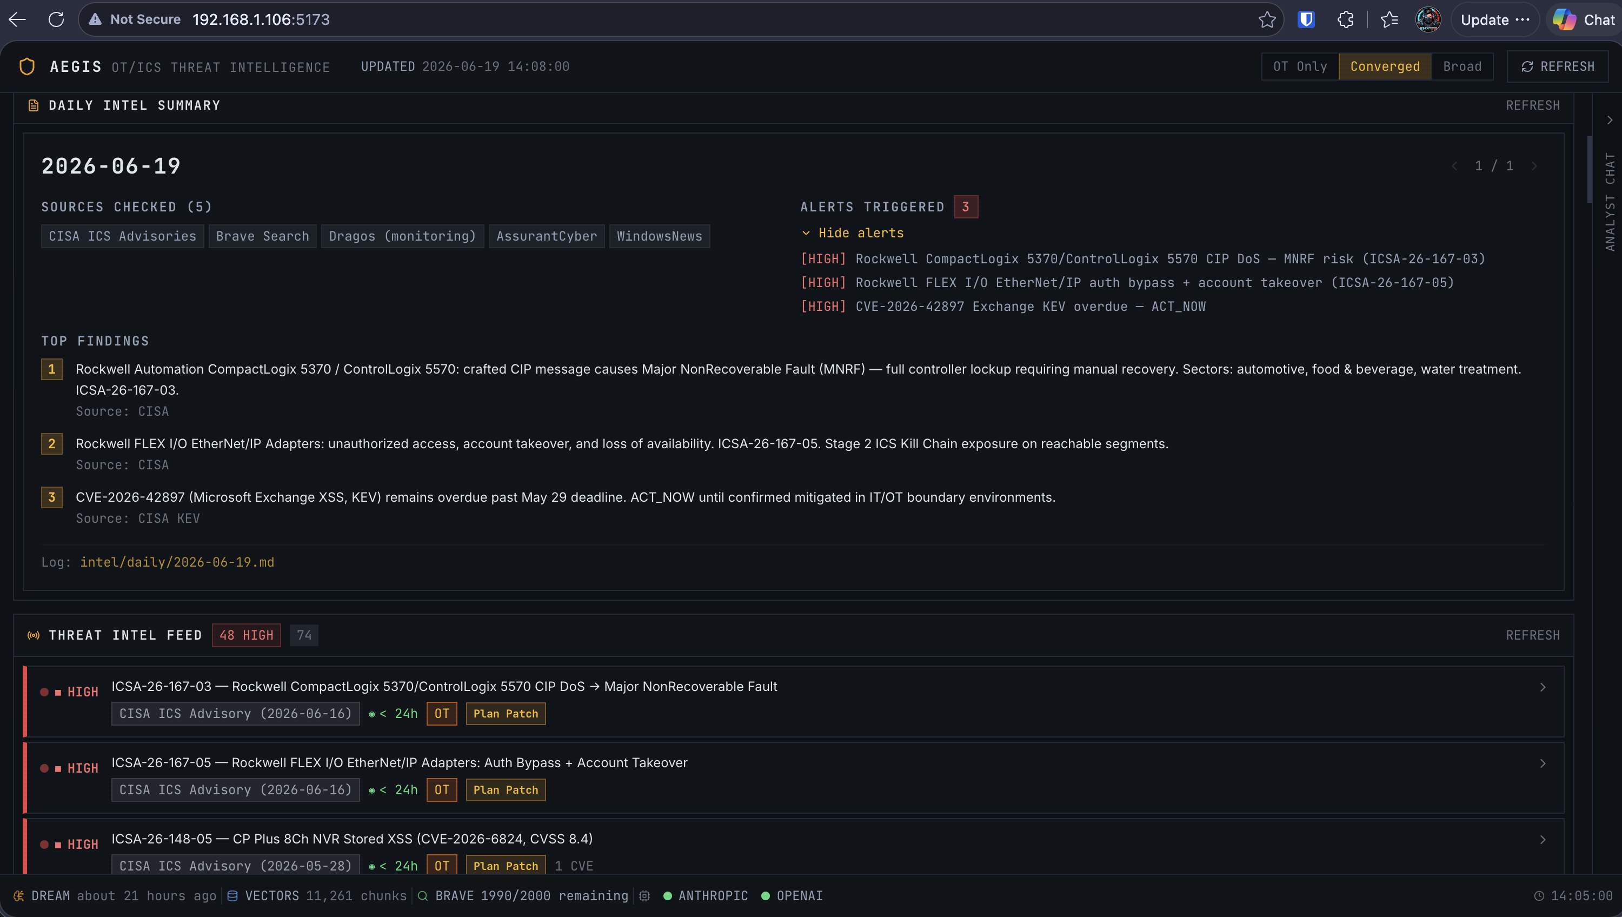This screenshot has height=917, width=1622.
Task: Bookmark page with the star icon
Action: (x=1267, y=19)
